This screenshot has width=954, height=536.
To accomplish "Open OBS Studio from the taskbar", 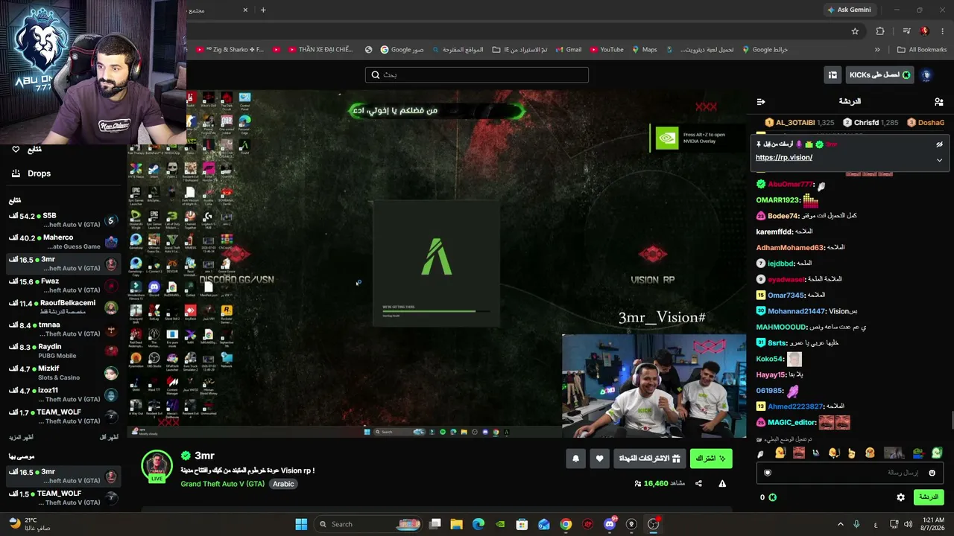I will tap(654, 524).
